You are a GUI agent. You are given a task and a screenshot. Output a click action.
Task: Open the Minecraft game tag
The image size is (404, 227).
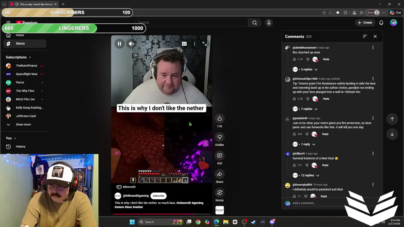(126, 187)
